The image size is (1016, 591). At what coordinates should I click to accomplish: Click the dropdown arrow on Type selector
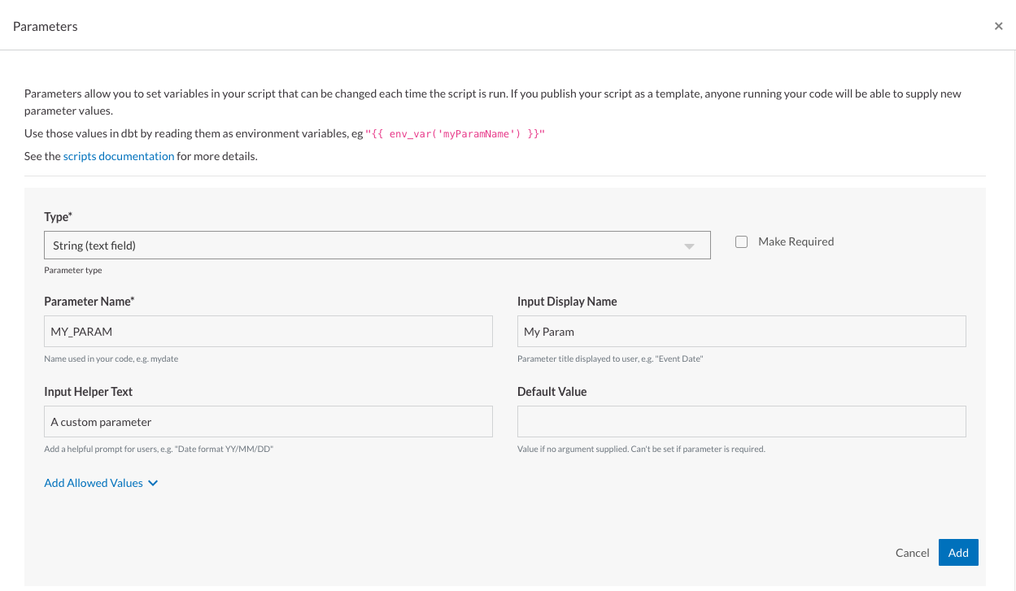click(689, 245)
